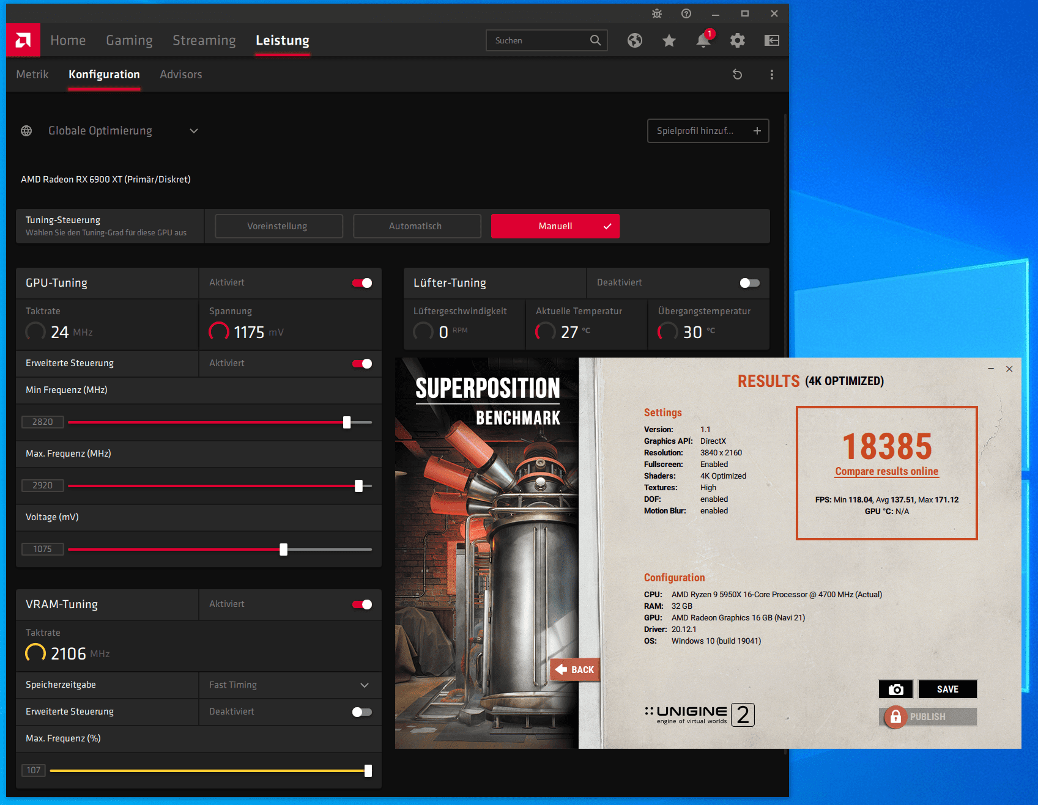1038x805 pixels.
Task: Click the PUBLISH button
Action: [x=928, y=716]
